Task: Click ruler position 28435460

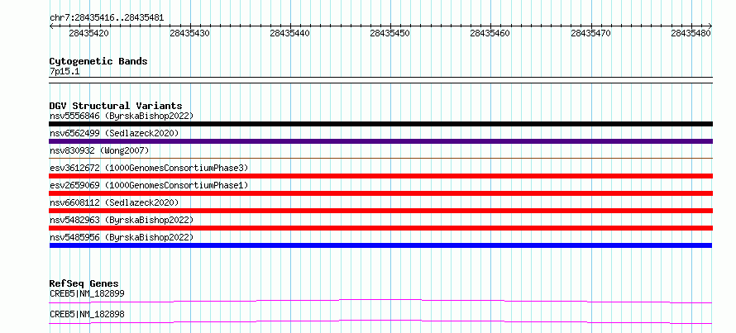Action: point(490,33)
